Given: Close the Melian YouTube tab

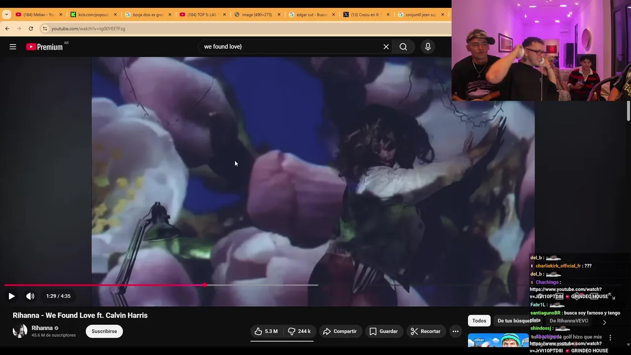Looking at the screenshot, I should tap(61, 15).
